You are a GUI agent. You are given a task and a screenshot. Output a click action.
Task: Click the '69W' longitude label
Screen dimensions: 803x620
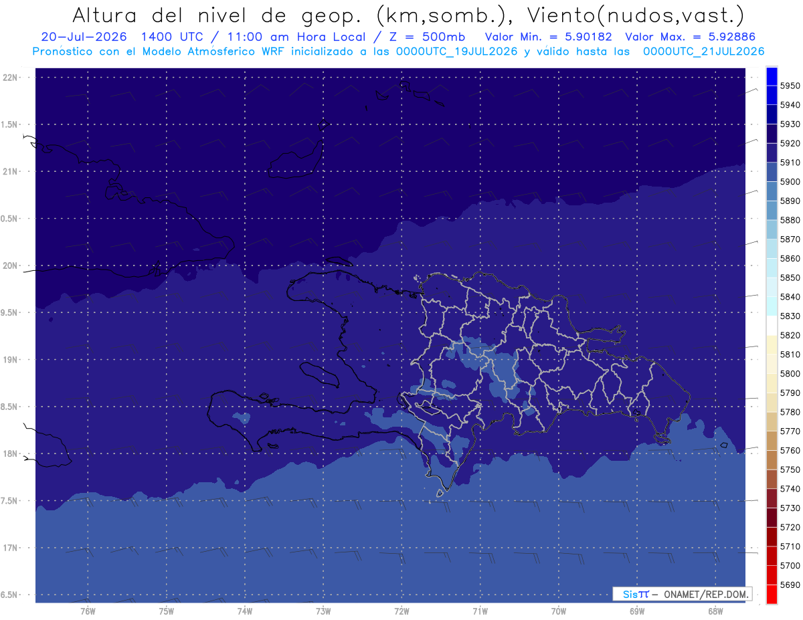[637, 611]
